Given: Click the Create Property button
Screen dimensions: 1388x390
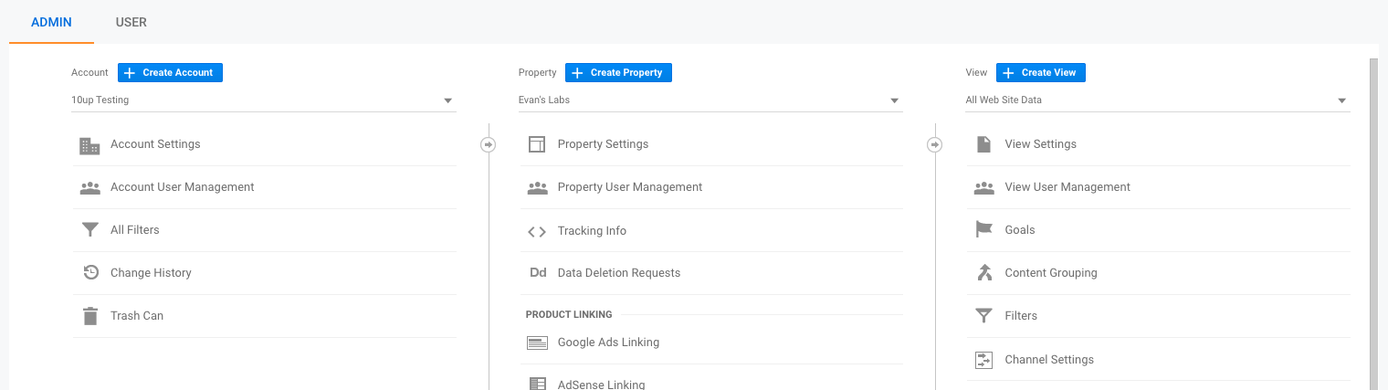Looking at the screenshot, I should click(618, 72).
